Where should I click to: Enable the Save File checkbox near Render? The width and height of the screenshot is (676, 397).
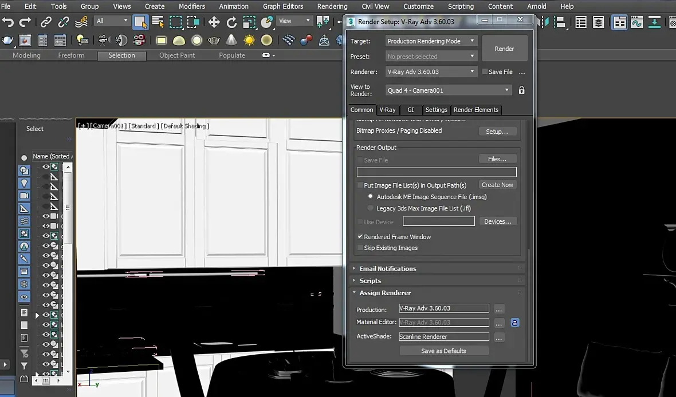(x=485, y=72)
